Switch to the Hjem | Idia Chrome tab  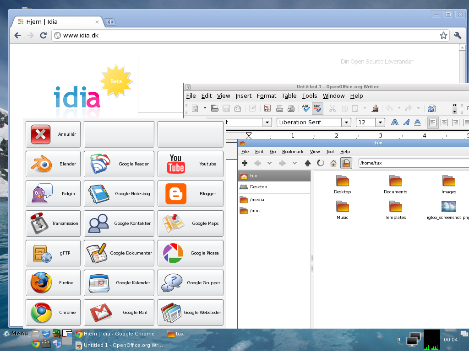(x=58, y=22)
